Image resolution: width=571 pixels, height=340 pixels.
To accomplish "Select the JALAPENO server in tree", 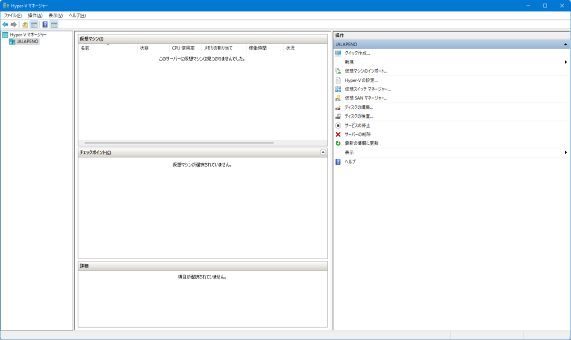I will pos(27,41).
